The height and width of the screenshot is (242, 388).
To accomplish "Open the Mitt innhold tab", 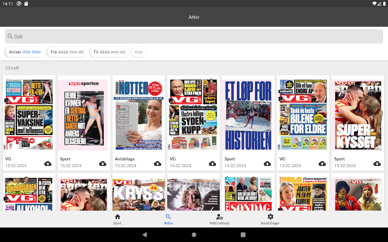I will click(219, 219).
